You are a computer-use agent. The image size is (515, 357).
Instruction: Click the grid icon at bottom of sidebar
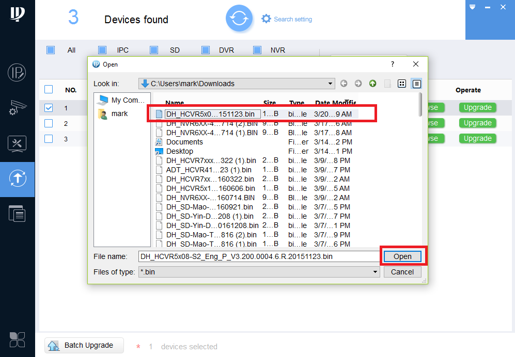pos(17,339)
